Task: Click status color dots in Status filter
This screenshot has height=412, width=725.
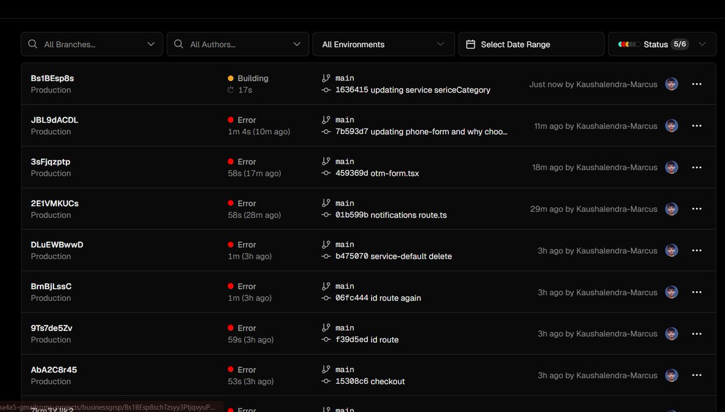Action: click(629, 45)
